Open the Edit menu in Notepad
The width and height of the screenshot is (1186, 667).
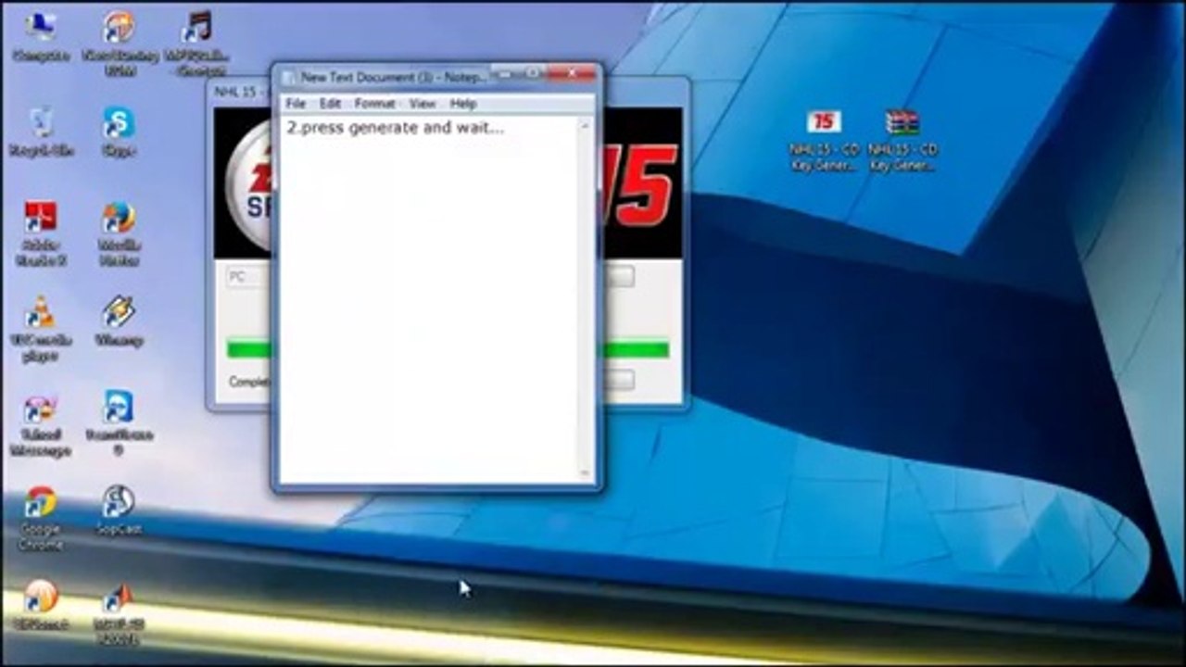(x=330, y=104)
